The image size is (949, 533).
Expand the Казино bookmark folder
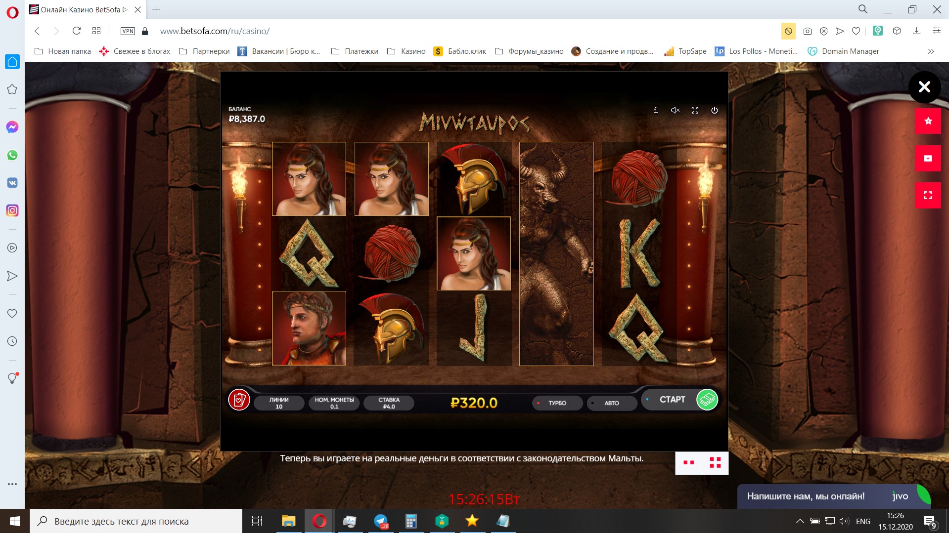click(x=406, y=51)
